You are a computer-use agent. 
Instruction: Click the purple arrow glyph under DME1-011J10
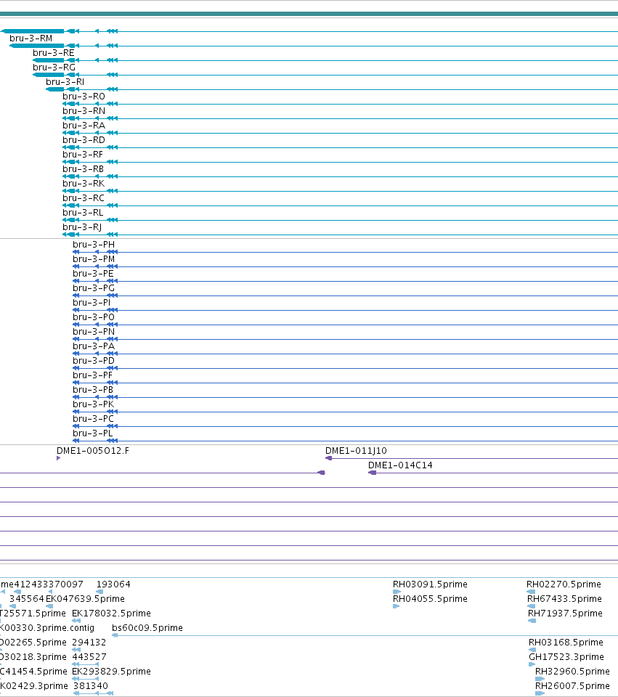(328, 458)
